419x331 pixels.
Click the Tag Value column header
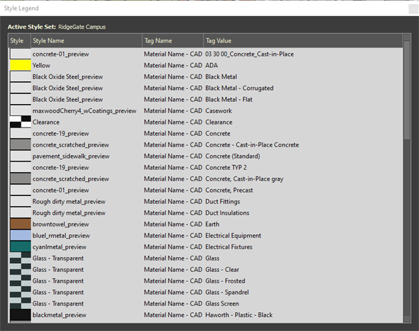pyautogui.click(x=303, y=40)
